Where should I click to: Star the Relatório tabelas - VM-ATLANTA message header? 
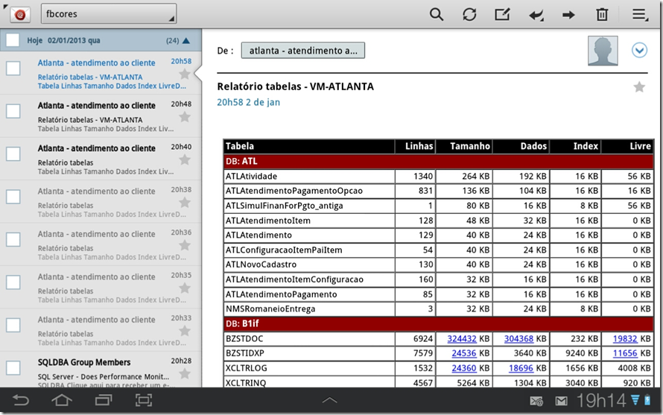[639, 86]
